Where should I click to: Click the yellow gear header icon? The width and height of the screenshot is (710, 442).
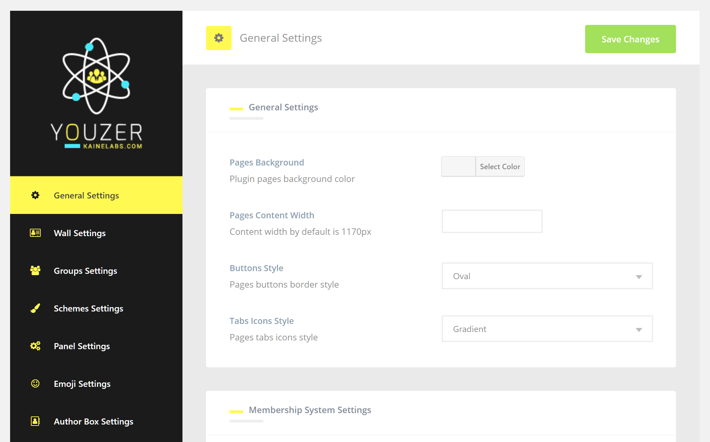(219, 38)
